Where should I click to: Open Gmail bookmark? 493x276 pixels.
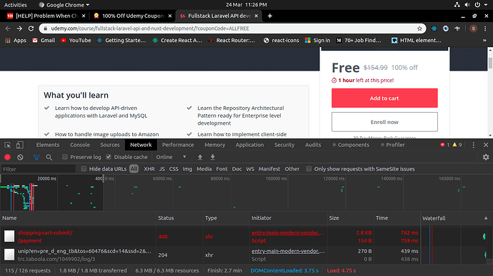tap(44, 40)
